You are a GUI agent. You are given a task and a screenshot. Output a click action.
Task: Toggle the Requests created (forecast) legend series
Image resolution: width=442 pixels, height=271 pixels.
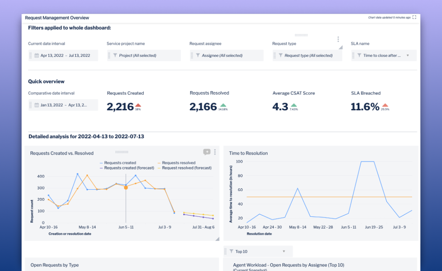coord(127,168)
